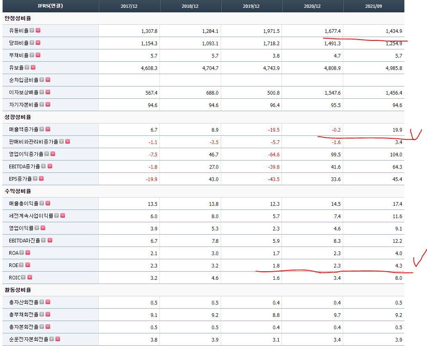Click plus icon beside 순운전자본회전율
This screenshot has width=427, height=349.
[x=58, y=339]
